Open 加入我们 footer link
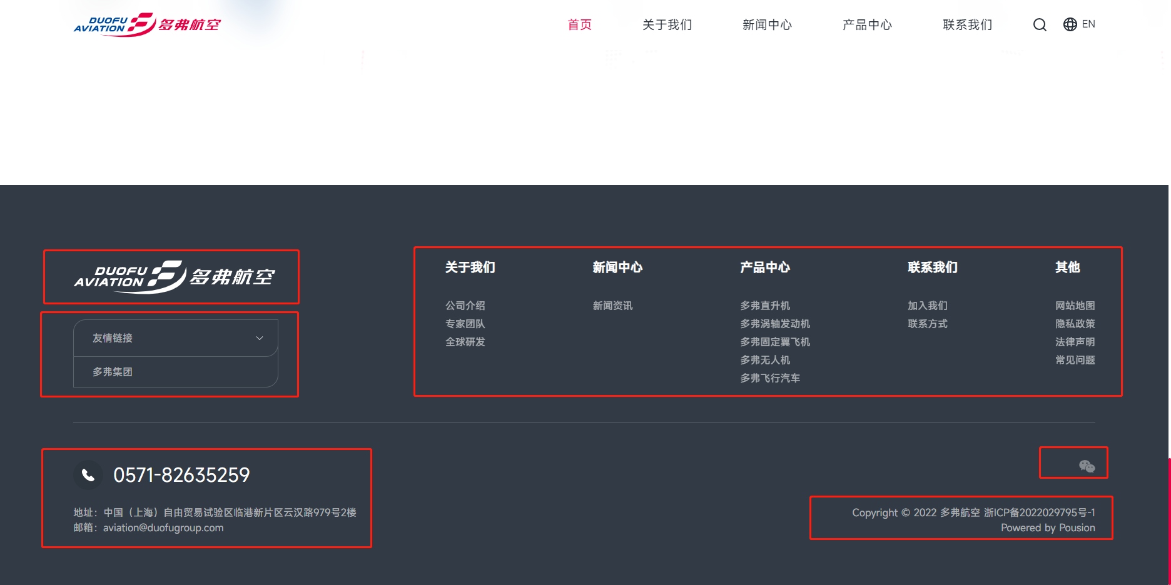The image size is (1171, 585). [x=928, y=306]
